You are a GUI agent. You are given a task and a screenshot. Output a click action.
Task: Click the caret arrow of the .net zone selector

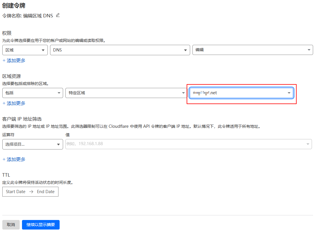coord(289,93)
